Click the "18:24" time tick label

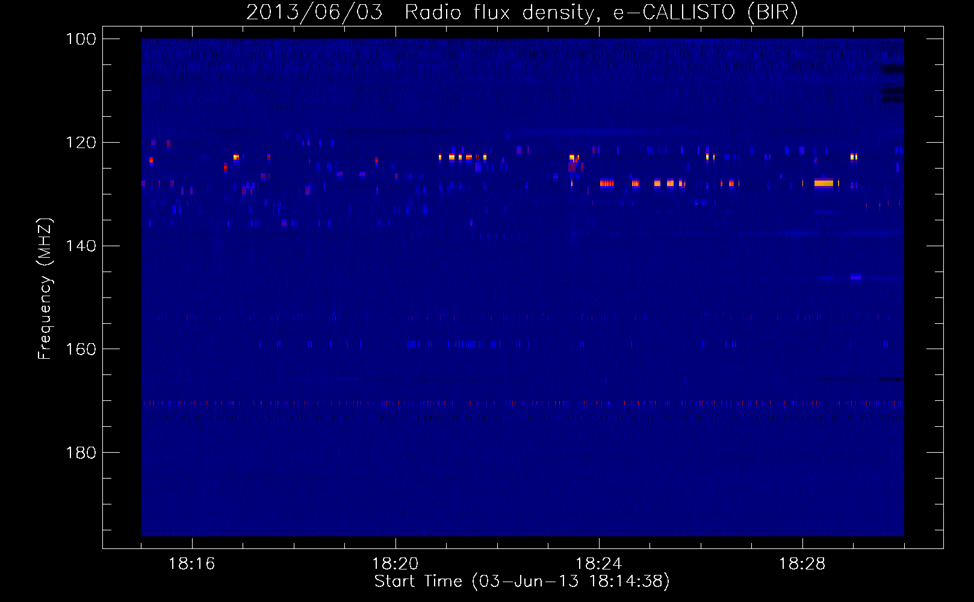coord(598,563)
